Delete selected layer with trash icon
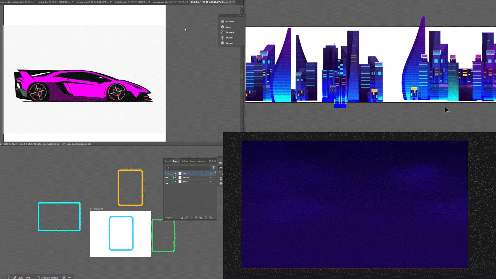Viewport: 496px width, 279px height. coord(211,218)
